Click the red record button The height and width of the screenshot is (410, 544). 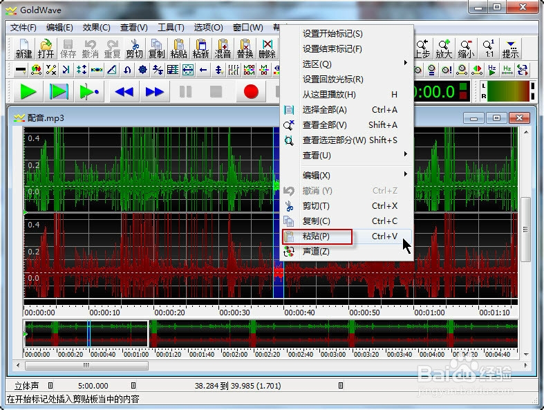(x=251, y=92)
